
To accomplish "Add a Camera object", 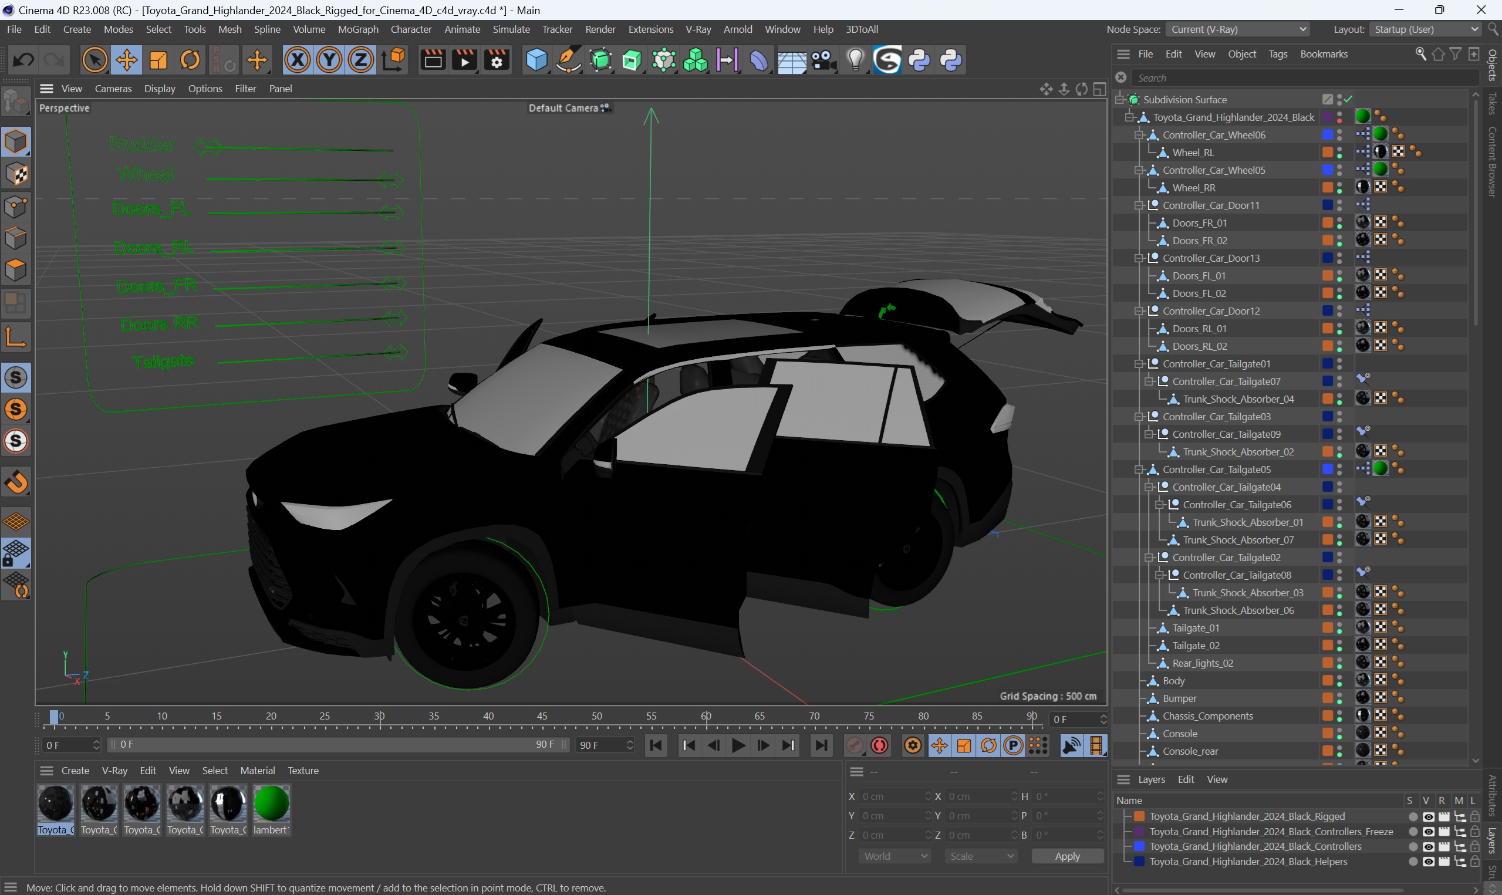I will pyautogui.click(x=823, y=60).
